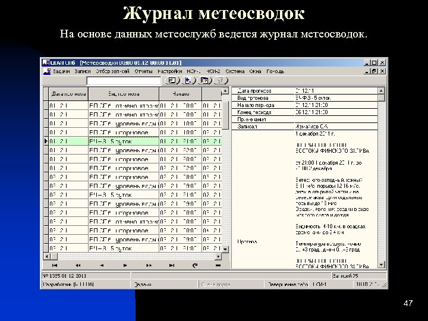The image size is (428, 321).
Task: Click the double-left rewind navigator button
Action: 78,265
